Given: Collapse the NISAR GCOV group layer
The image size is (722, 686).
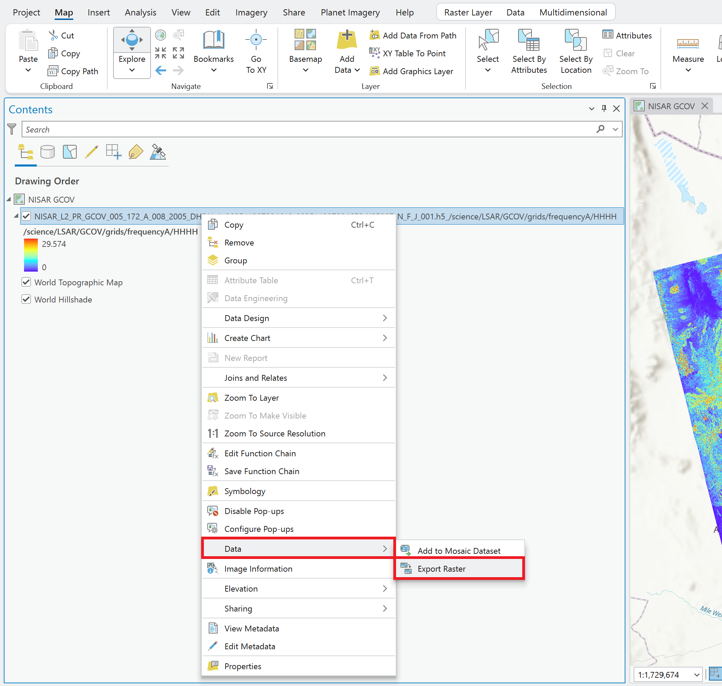Looking at the screenshot, I should tap(9, 199).
